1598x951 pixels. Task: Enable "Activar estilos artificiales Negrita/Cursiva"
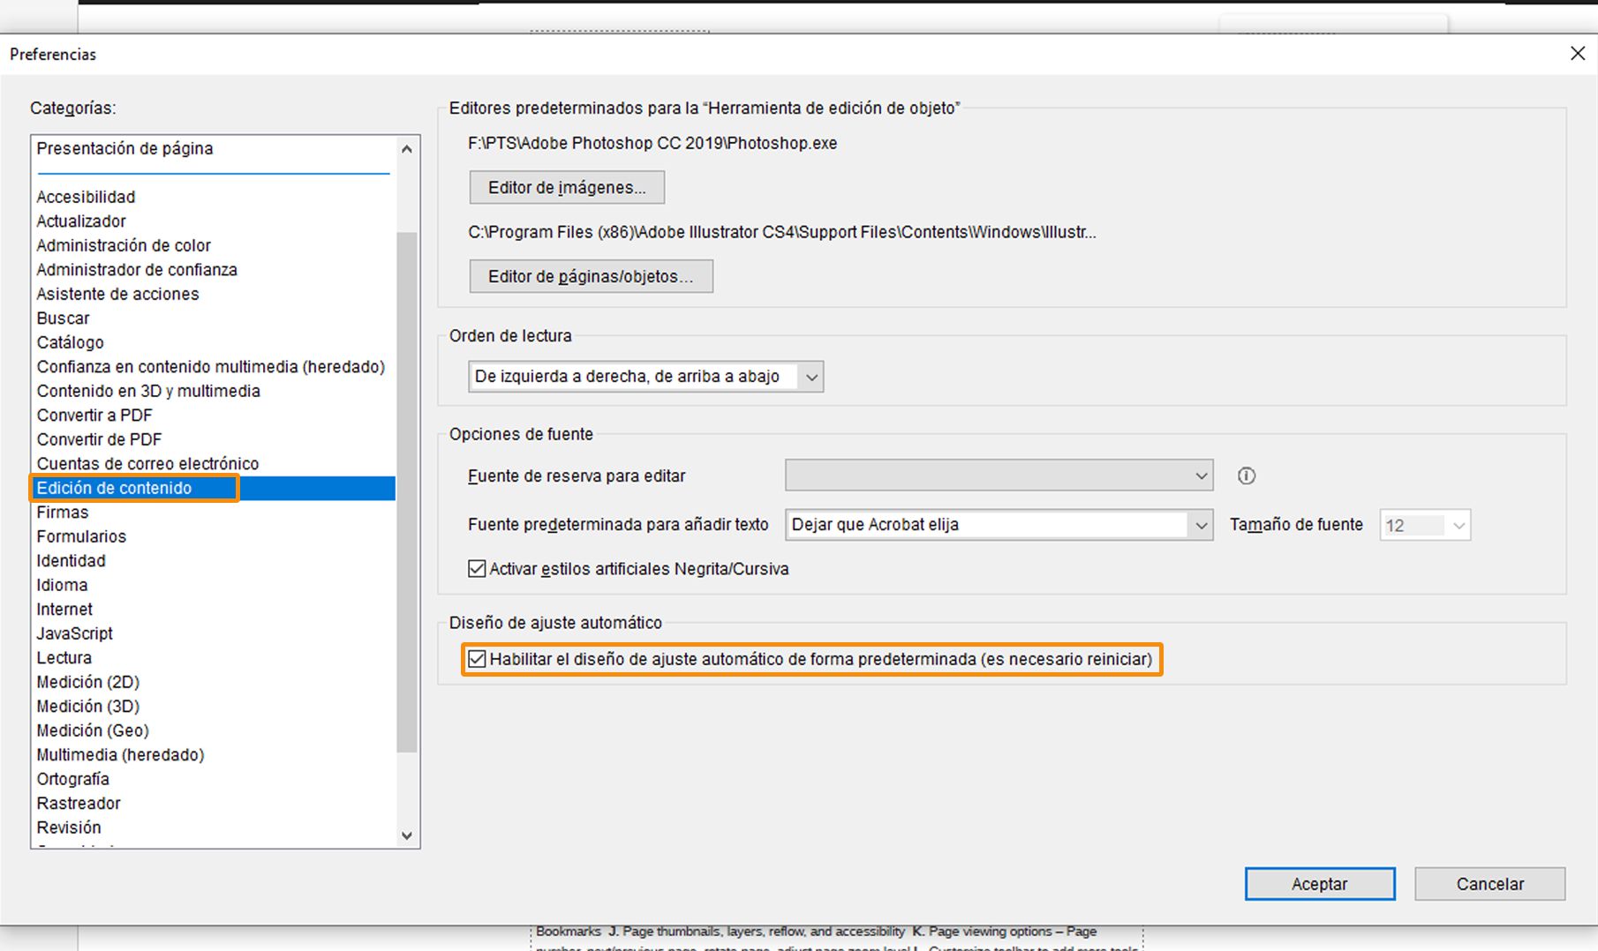(x=476, y=568)
